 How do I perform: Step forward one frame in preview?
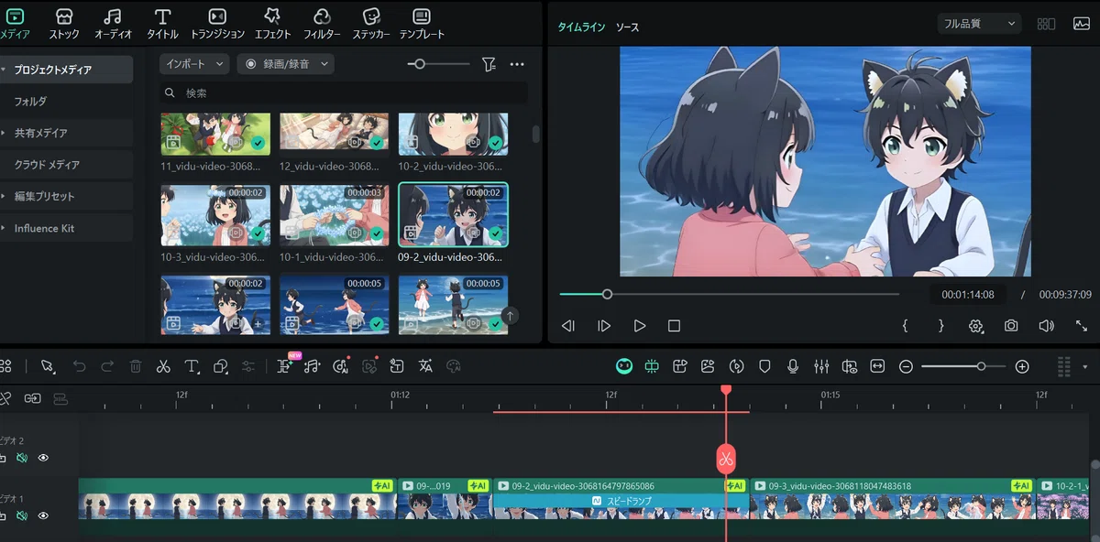tap(604, 326)
